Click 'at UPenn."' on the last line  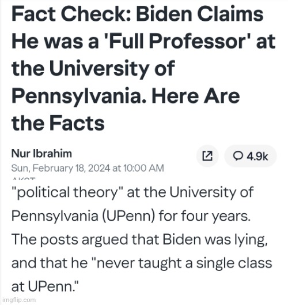tap(45, 287)
